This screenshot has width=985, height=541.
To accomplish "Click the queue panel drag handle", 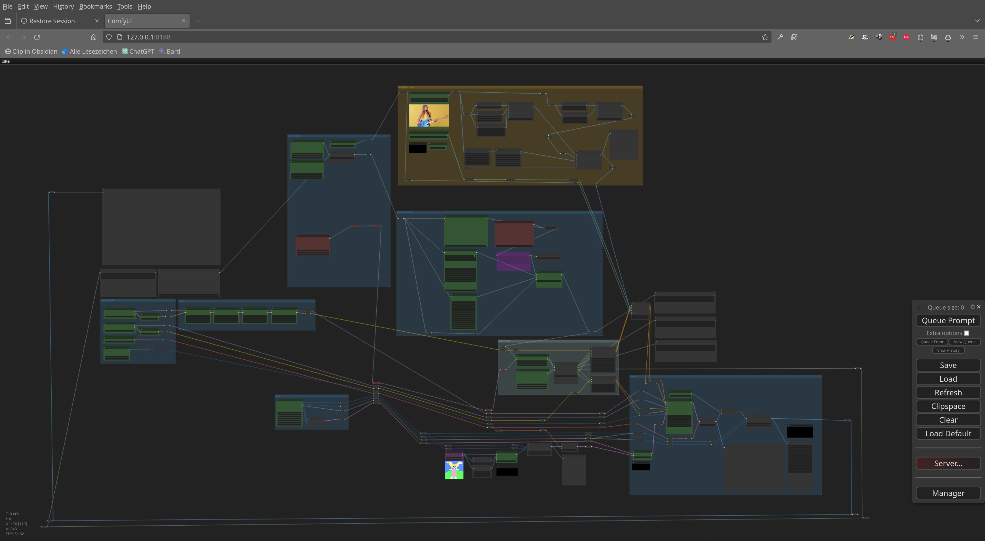I will point(918,307).
